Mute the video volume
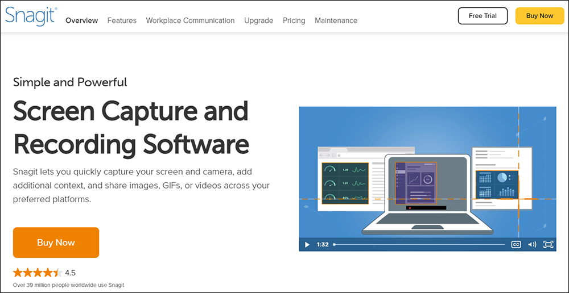 532,245
